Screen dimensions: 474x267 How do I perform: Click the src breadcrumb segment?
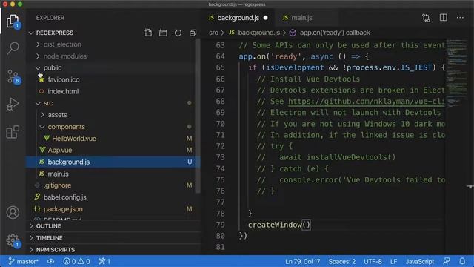point(213,33)
